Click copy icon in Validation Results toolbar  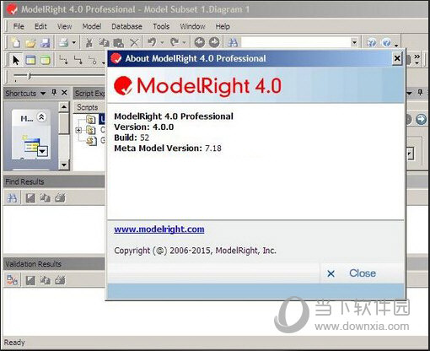(x=45, y=280)
